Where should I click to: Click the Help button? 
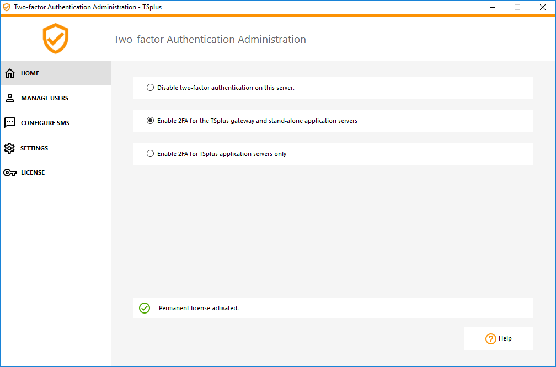[x=499, y=338]
